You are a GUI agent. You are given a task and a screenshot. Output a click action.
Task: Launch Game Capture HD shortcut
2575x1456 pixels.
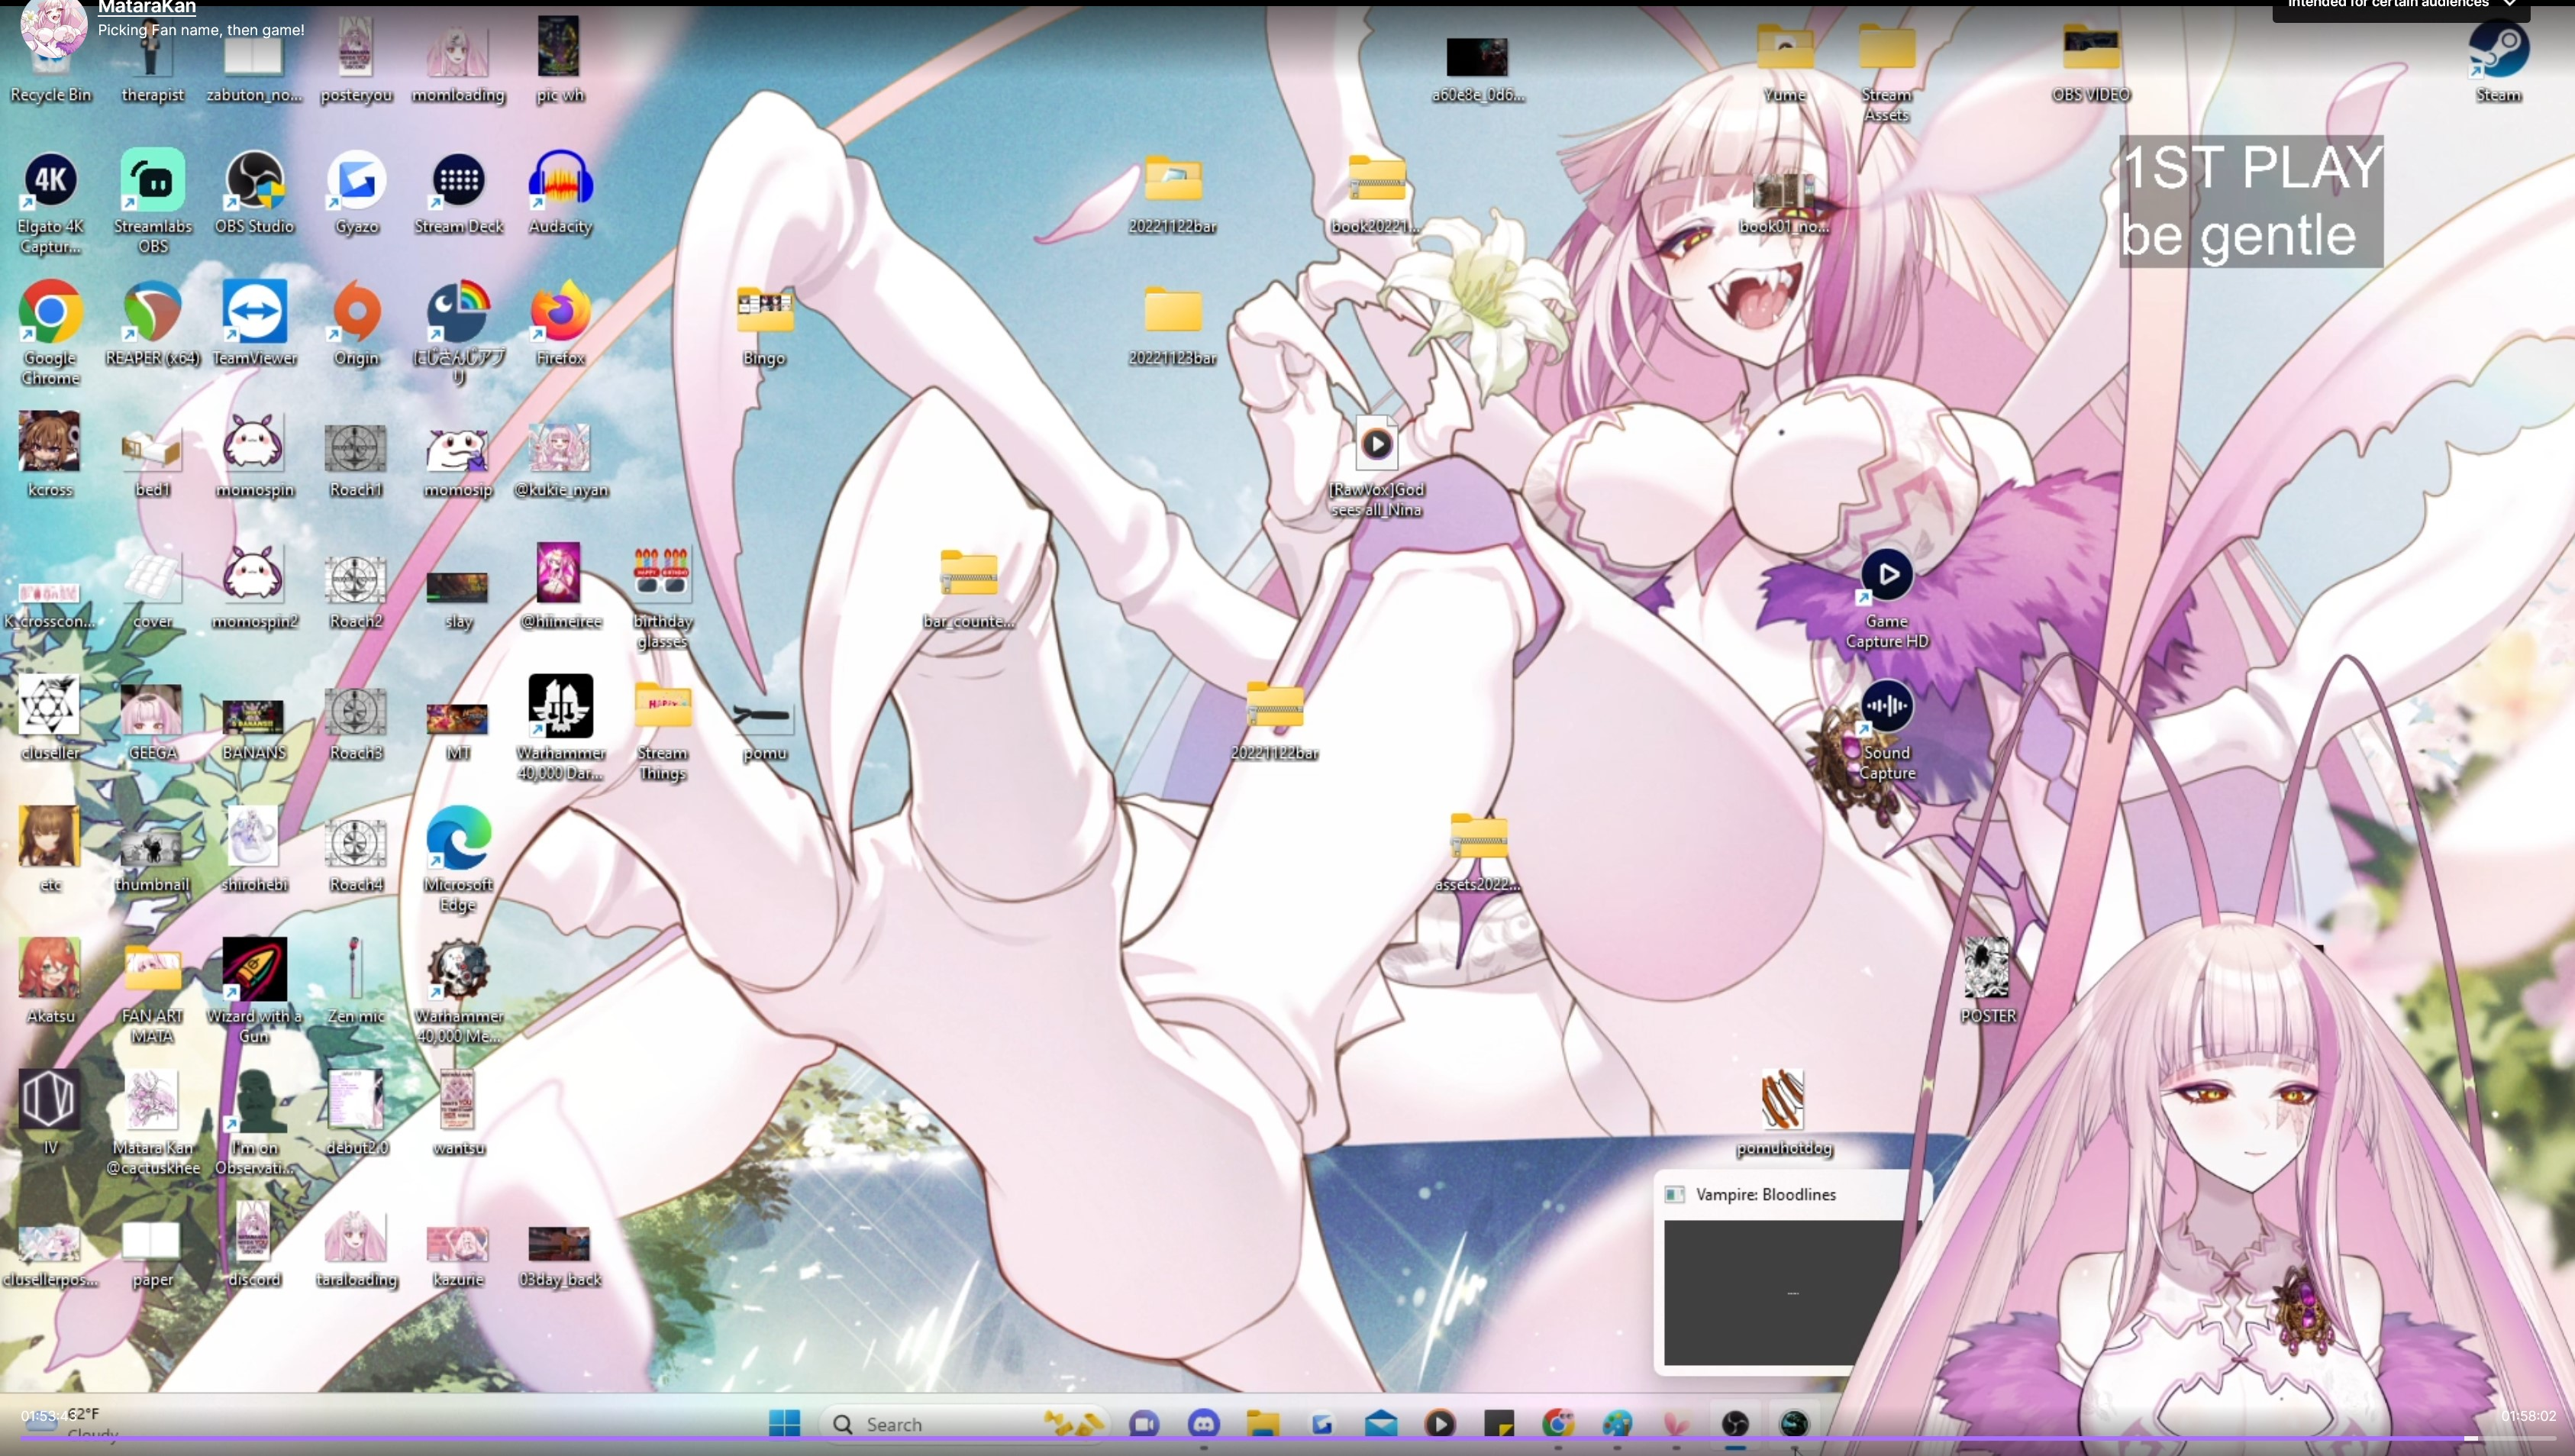pos(1886,598)
